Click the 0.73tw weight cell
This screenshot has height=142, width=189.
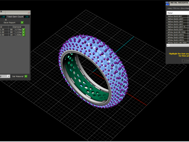coord(19,30)
